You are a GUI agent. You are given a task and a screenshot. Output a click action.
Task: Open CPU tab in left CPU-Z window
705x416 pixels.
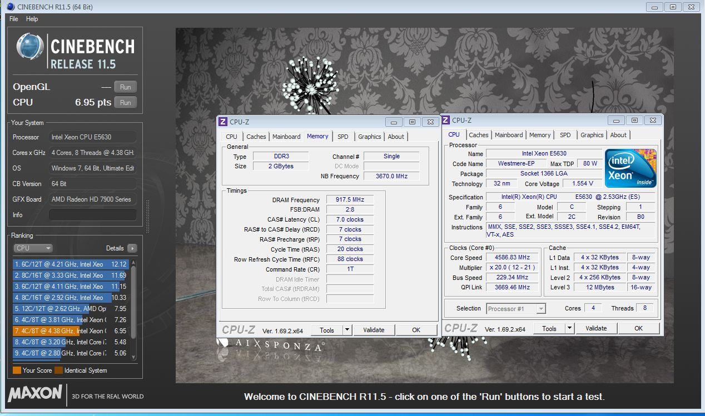click(231, 137)
